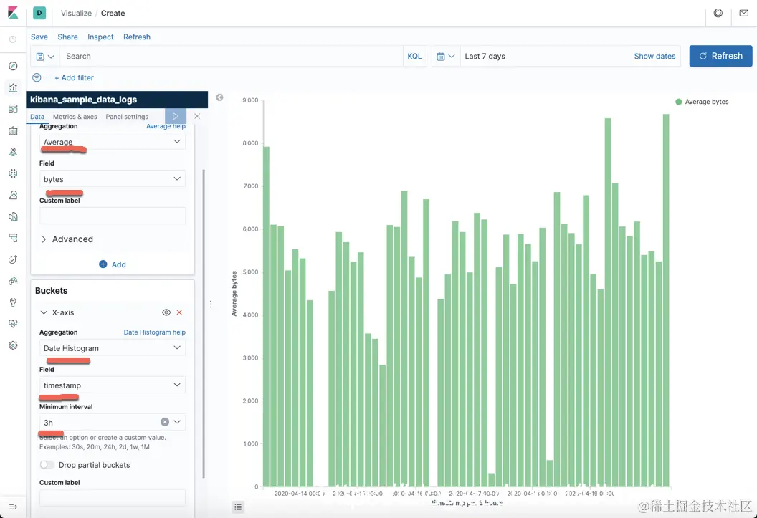This screenshot has width=757, height=518.
Task: Open Average help link
Action: pos(166,126)
